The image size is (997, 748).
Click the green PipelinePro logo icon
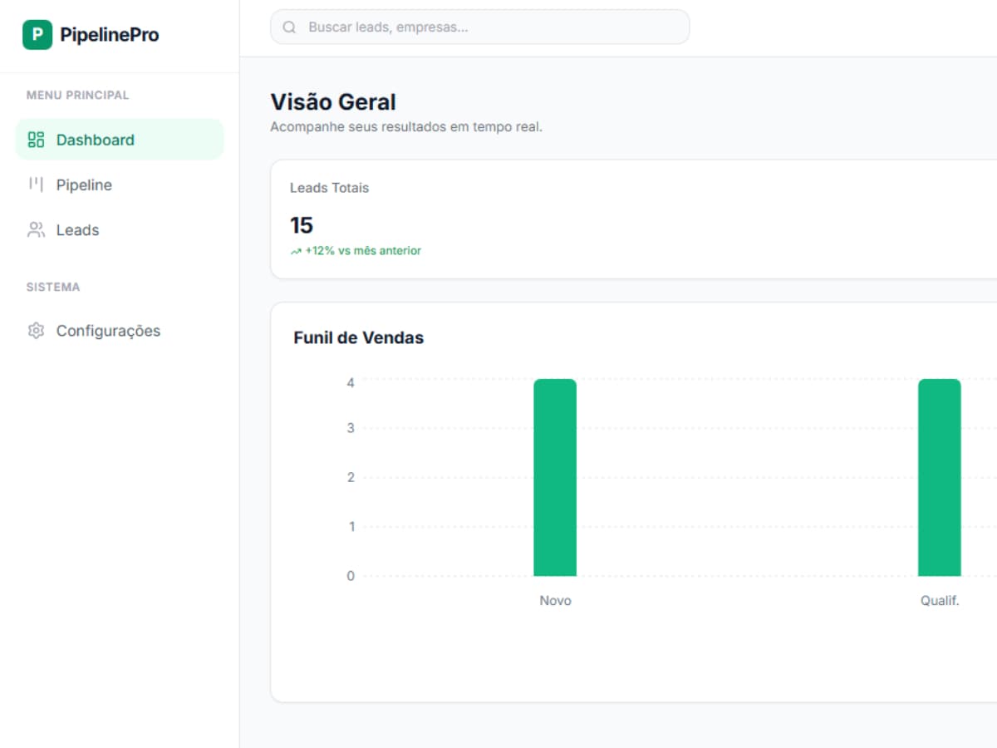[x=37, y=34]
